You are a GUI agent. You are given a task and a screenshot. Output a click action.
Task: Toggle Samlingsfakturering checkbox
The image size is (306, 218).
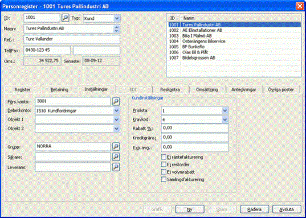[164, 179]
